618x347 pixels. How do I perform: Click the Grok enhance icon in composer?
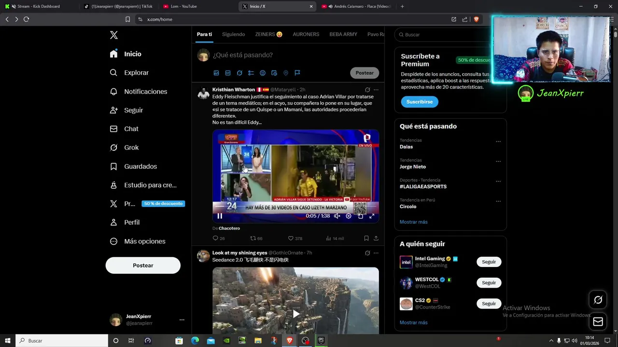tap(239, 73)
